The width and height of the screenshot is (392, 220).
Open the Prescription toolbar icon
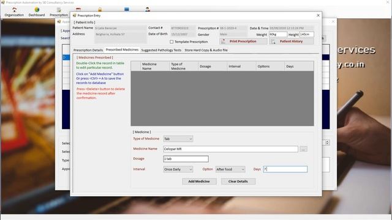[59, 12]
